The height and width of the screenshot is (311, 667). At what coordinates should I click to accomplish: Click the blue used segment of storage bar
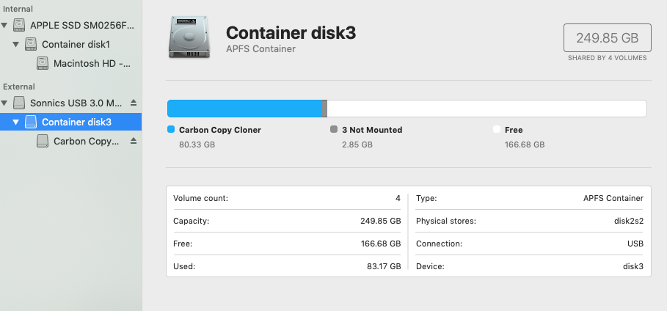point(244,109)
